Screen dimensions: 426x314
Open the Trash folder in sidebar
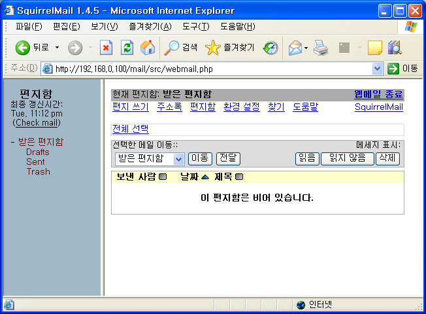38,171
